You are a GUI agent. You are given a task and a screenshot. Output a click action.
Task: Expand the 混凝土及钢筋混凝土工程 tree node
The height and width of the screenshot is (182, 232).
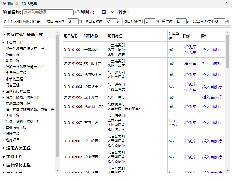tap(3, 67)
